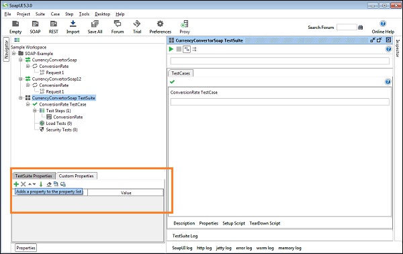Click the Search Forum input field
403x254 pixels.
(x=347, y=28)
